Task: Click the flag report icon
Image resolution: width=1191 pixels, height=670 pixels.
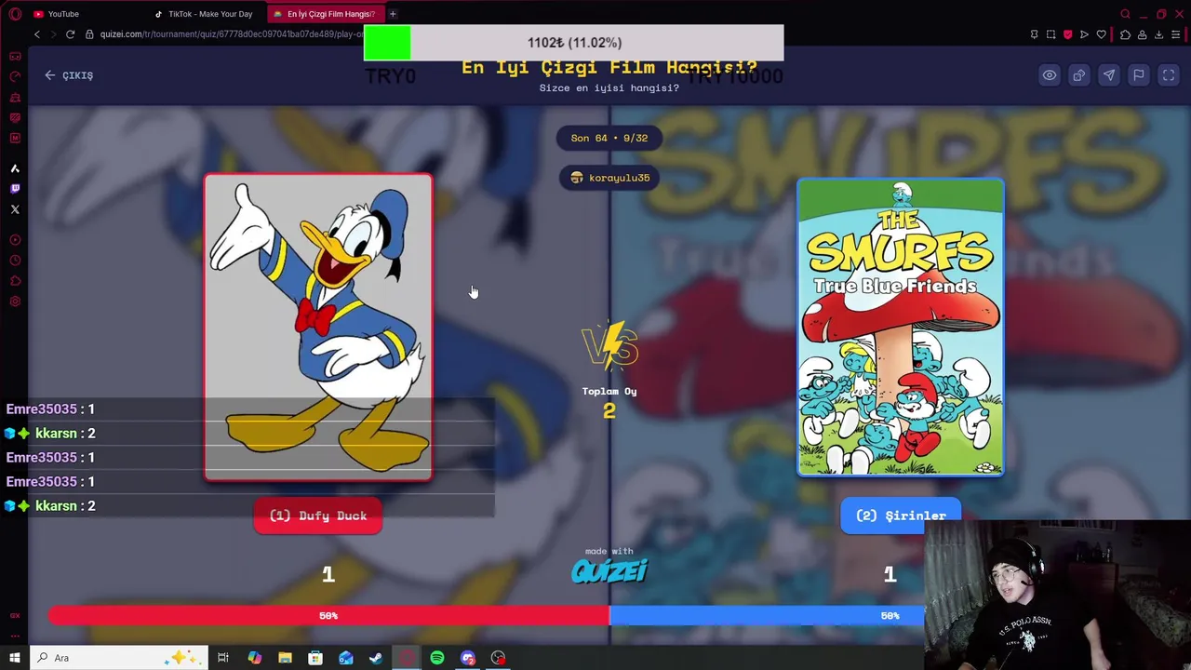Action: tap(1139, 75)
